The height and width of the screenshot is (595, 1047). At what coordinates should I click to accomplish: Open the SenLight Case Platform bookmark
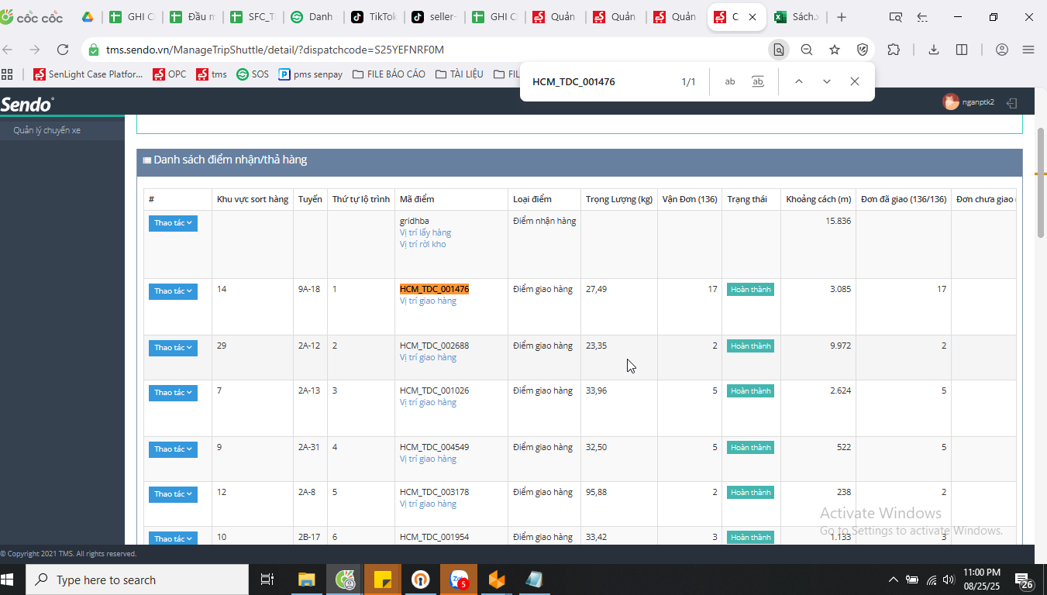click(x=88, y=74)
